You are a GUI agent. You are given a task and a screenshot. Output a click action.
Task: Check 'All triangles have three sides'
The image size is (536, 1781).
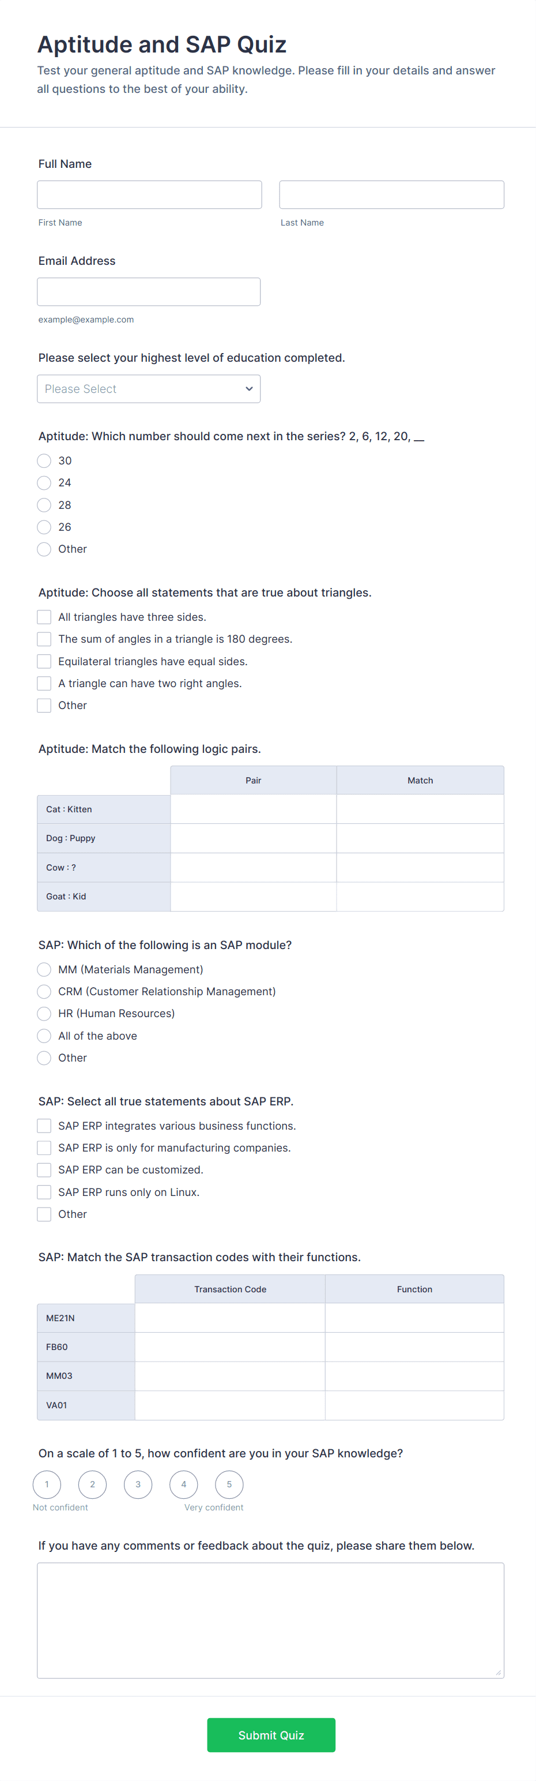[x=44, y=617]
